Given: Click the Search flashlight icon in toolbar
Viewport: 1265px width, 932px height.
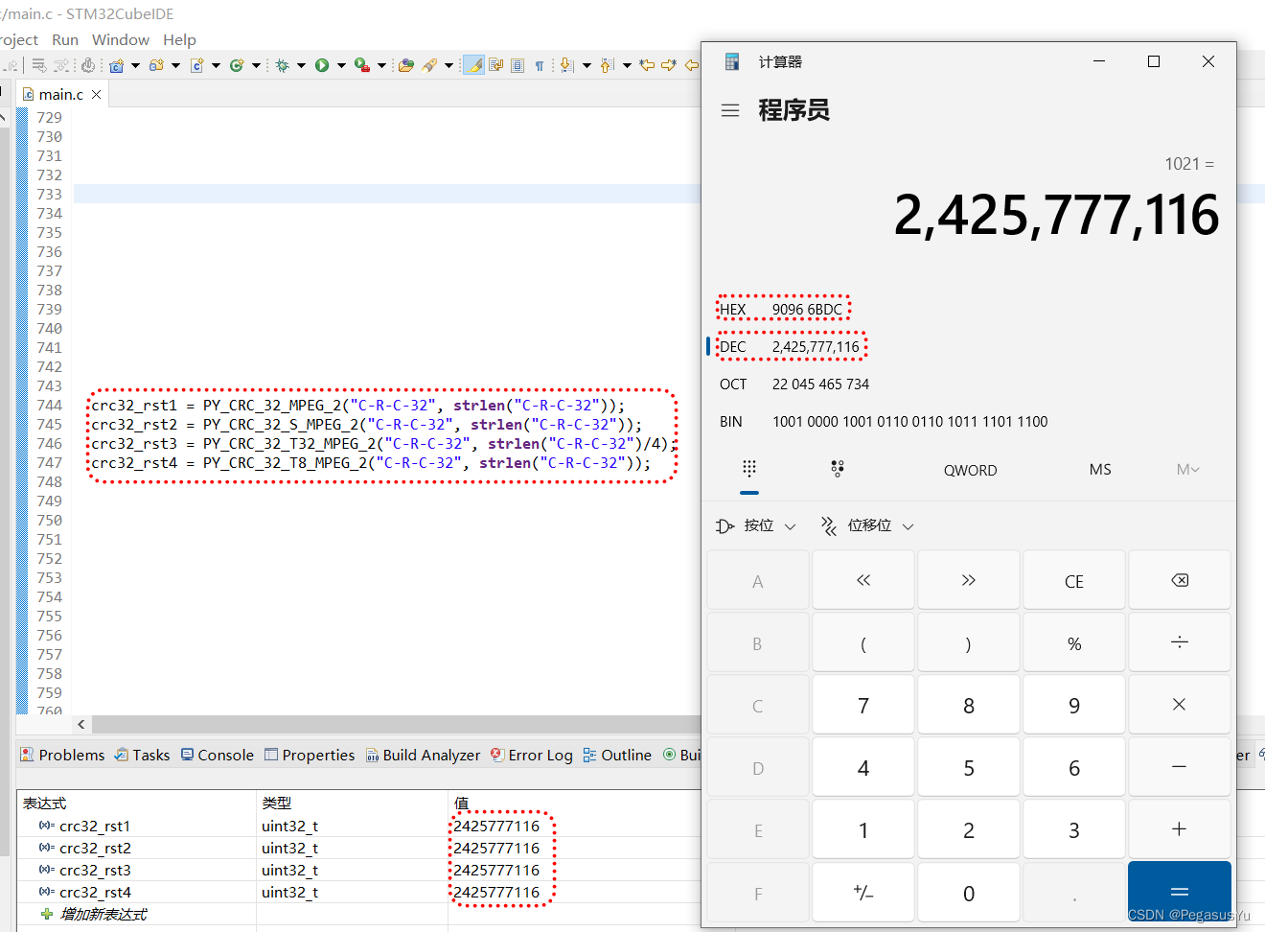Looking at the screenshot, I should click(x=430, y=65).
